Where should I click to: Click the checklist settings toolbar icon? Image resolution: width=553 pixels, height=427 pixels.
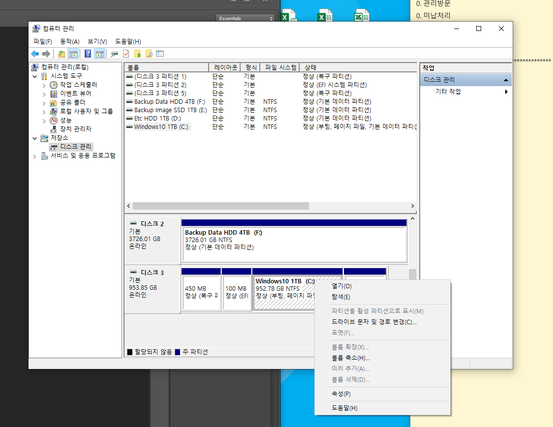160,54
